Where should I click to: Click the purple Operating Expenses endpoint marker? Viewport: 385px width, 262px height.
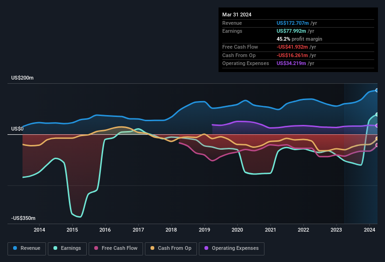click(x=377, y=125)
